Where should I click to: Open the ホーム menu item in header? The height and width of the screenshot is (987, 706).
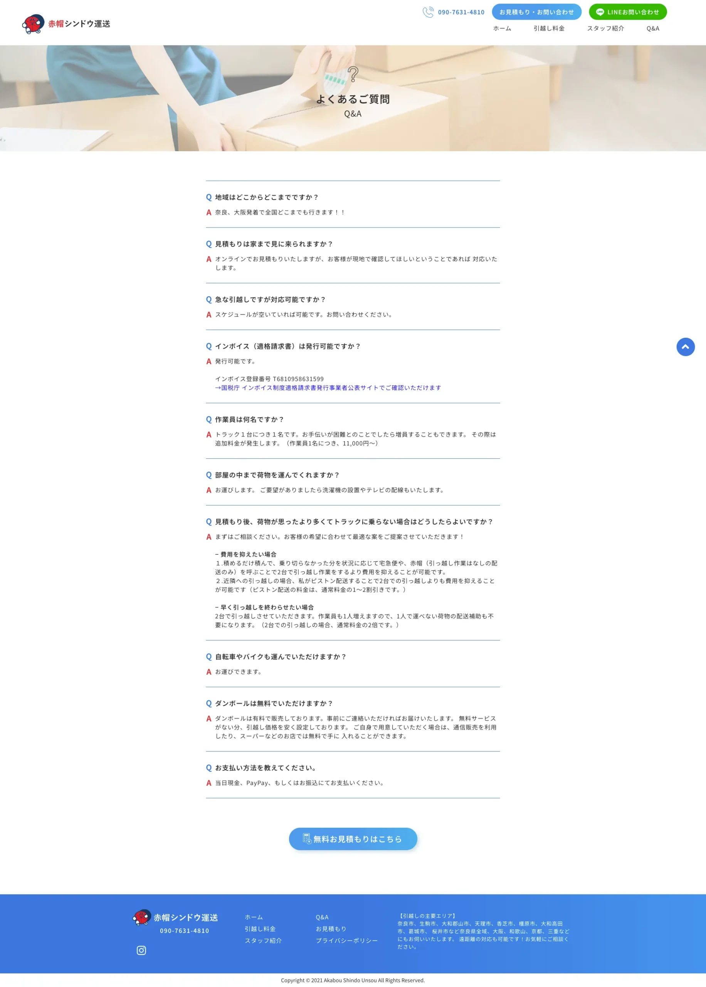pyautogui.click(x=502, y=29)
